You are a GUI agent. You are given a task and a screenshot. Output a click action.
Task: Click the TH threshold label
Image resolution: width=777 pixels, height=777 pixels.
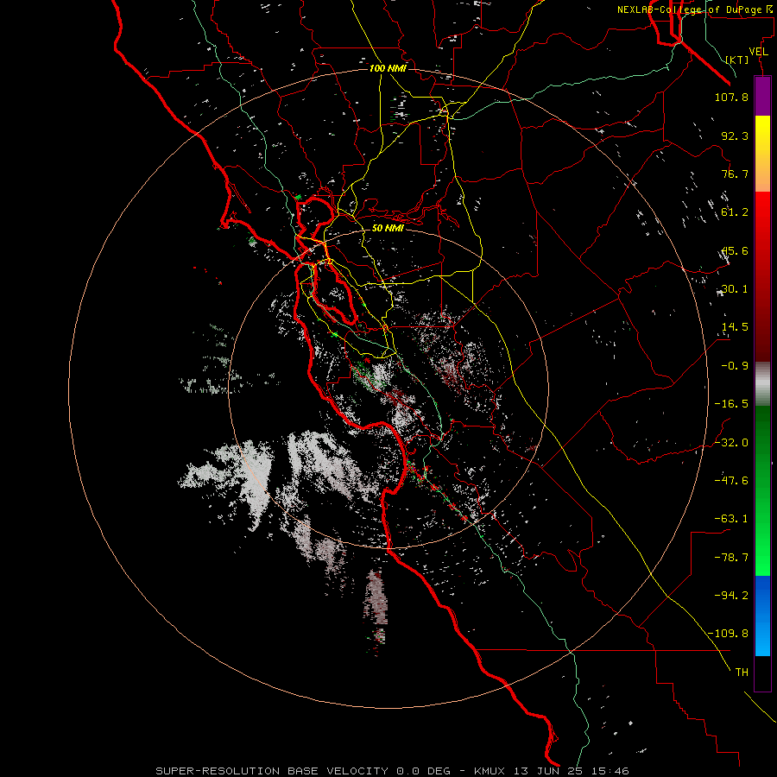pos(742,673)
